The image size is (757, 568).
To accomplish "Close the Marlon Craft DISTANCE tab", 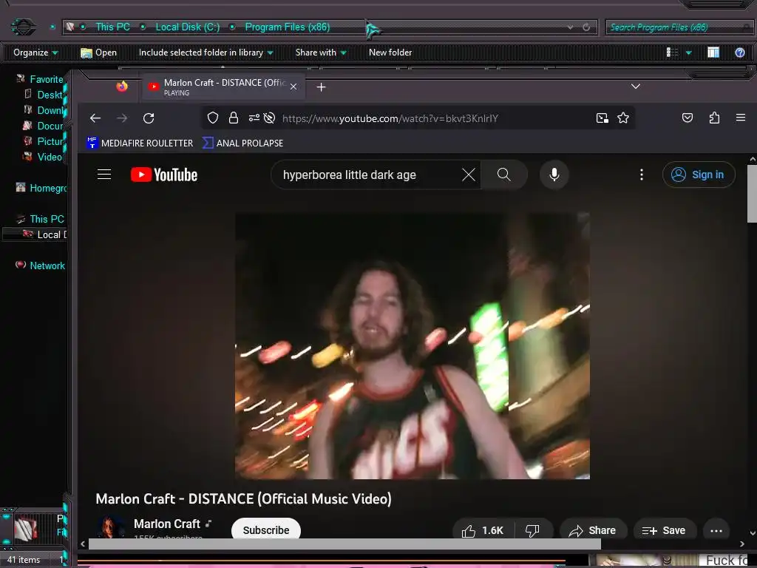I will 293,87.
